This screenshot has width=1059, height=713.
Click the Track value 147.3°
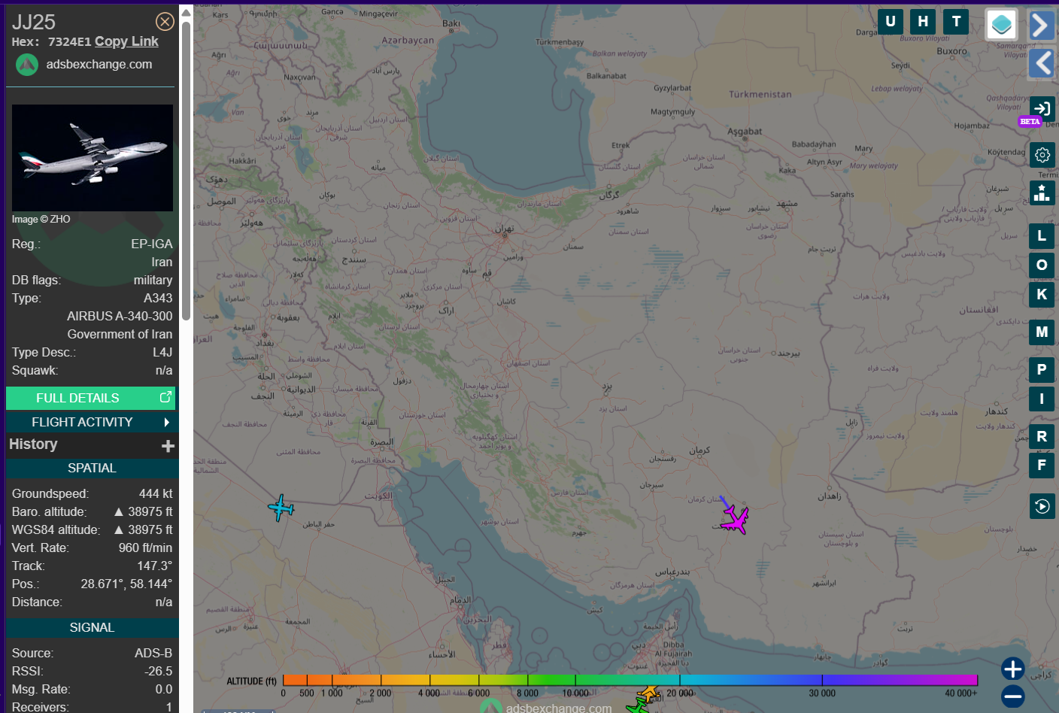[x=154, y=566]
